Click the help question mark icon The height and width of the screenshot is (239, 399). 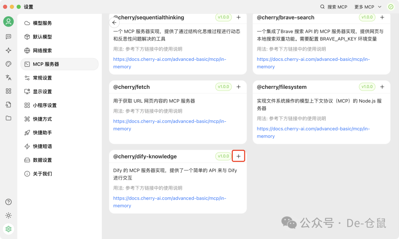pos(8,202)
